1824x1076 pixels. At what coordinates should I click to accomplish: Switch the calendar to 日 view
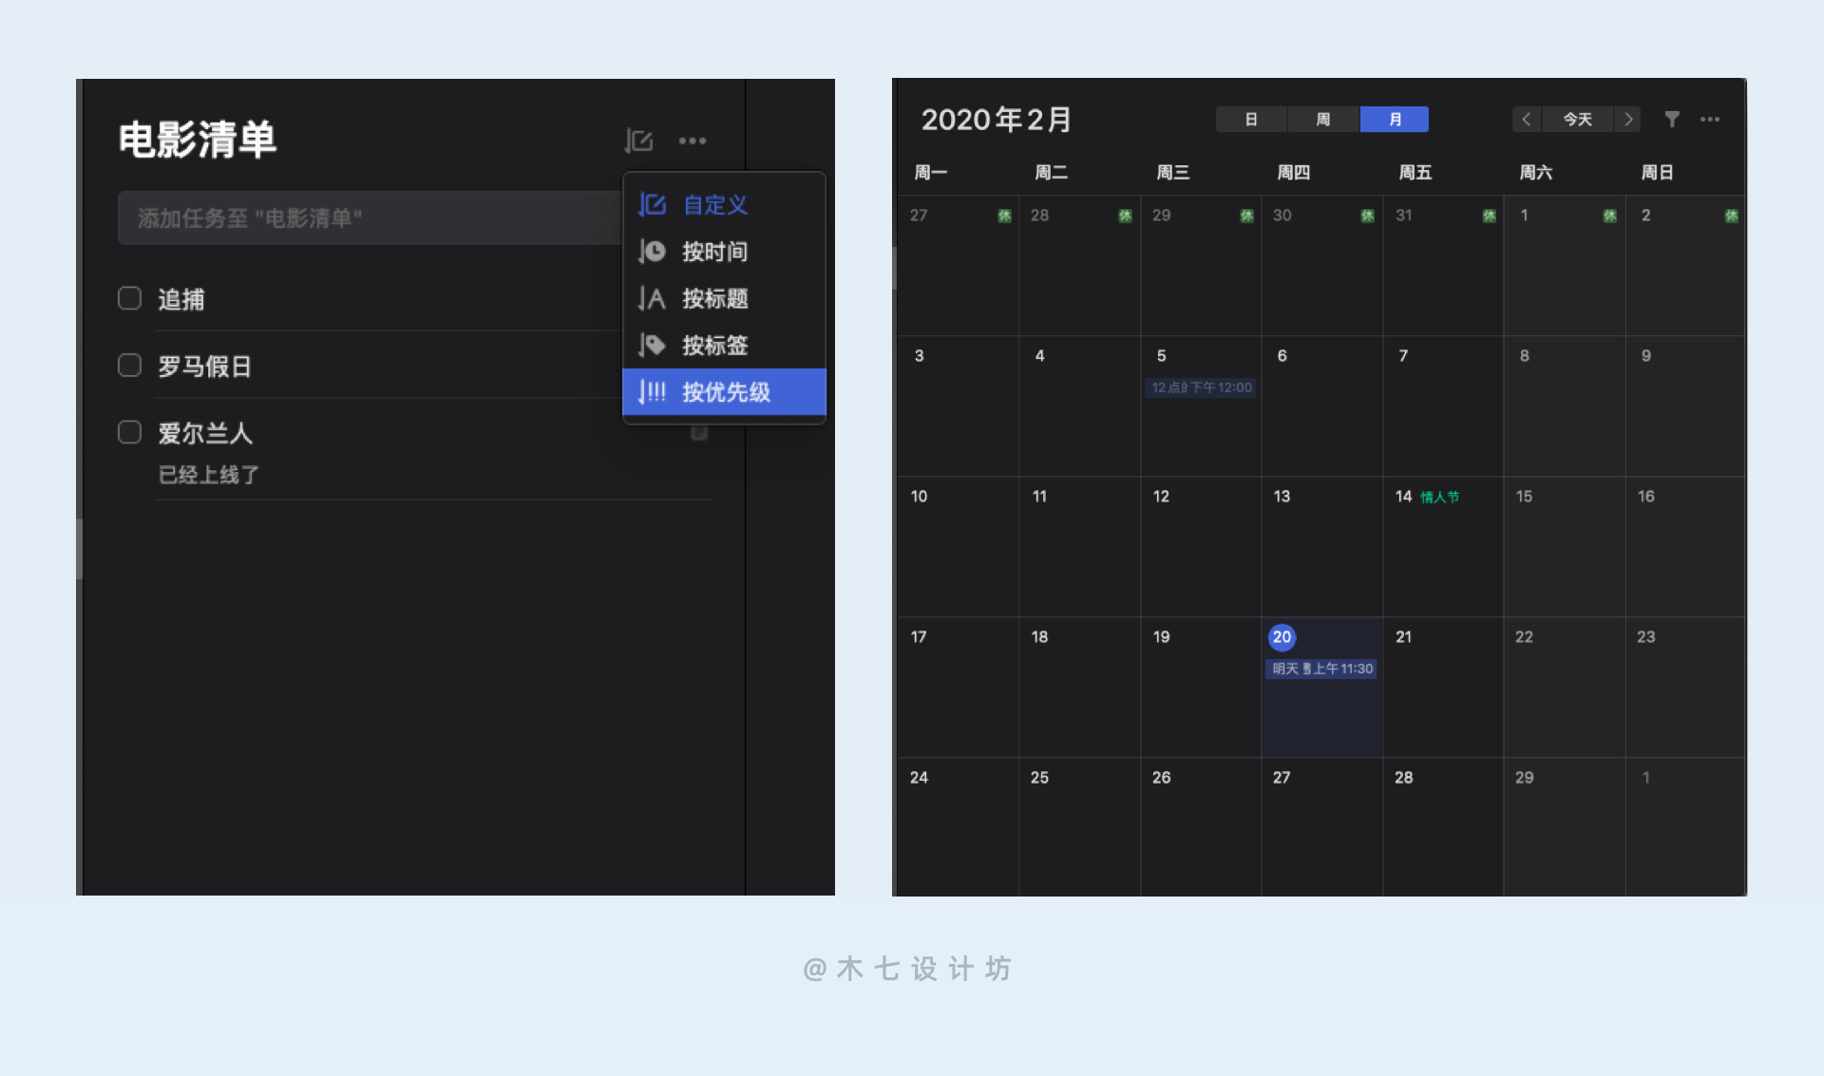pyautogui.click(x=1250, y=119)
